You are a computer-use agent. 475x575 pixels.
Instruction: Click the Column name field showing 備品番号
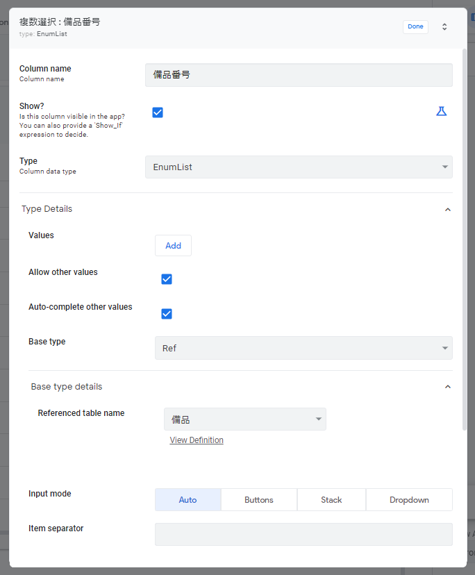298,74
